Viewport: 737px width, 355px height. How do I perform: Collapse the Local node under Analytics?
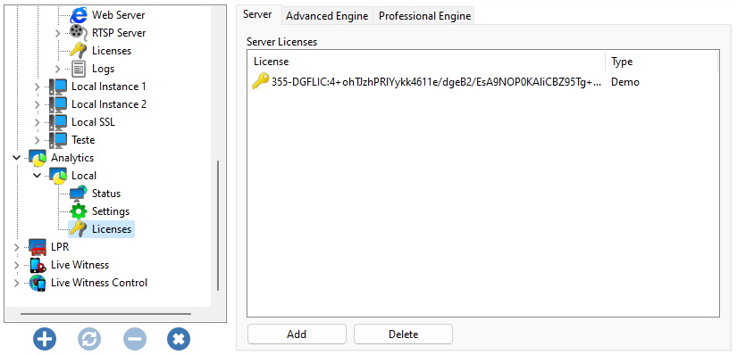[x=38, y=176]
